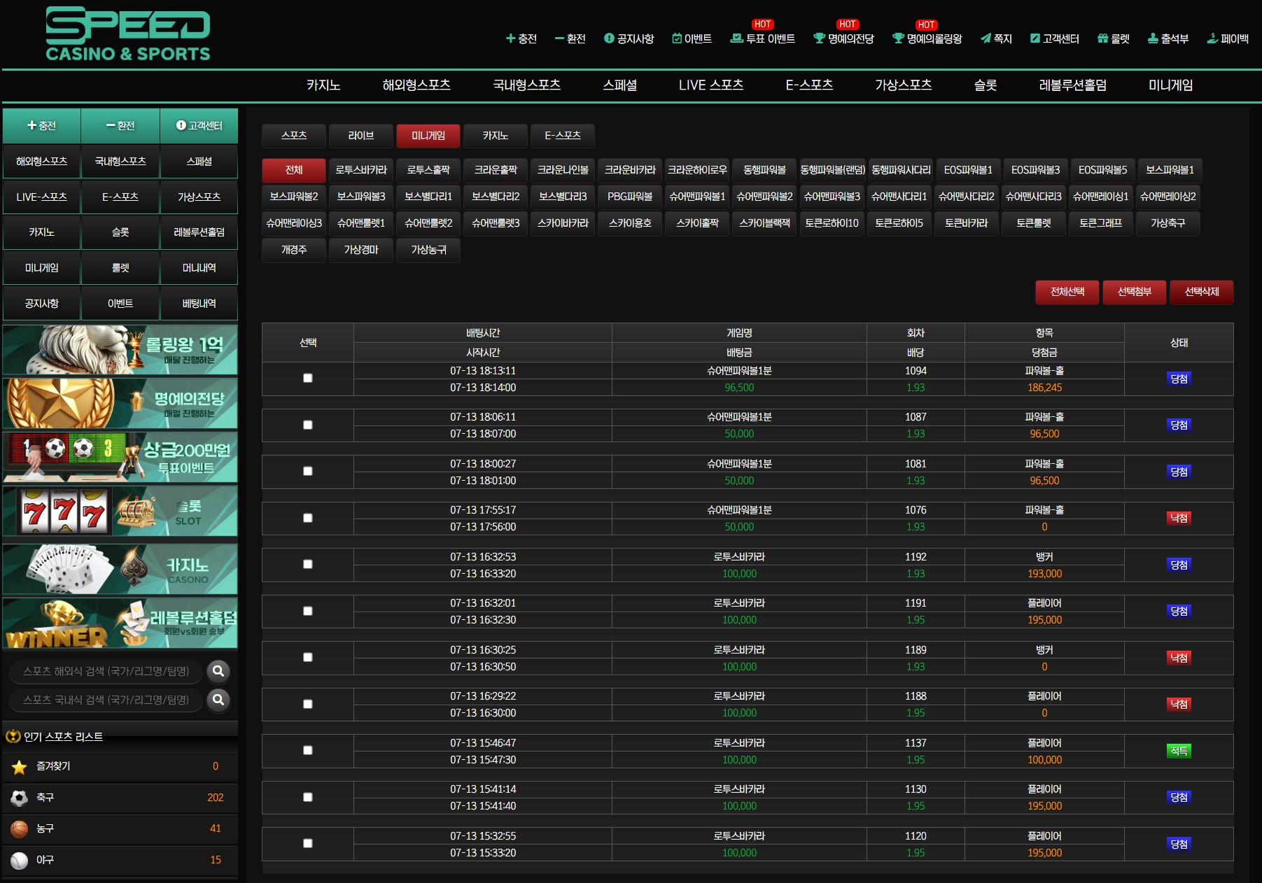Click the 쪽지 message paper-plane icon
Viewport: 1262px width, 883px height.
click(x=986, y=38)
